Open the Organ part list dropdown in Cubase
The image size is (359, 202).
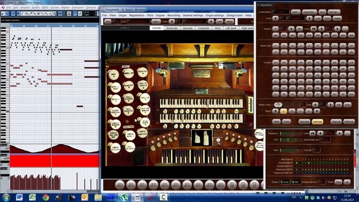coord(89,13)
